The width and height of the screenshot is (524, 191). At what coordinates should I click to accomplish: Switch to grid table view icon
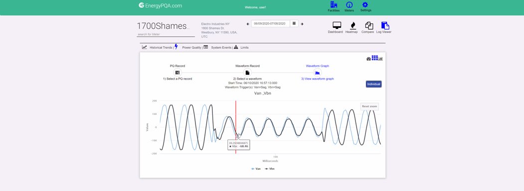(x=374, y=58)
